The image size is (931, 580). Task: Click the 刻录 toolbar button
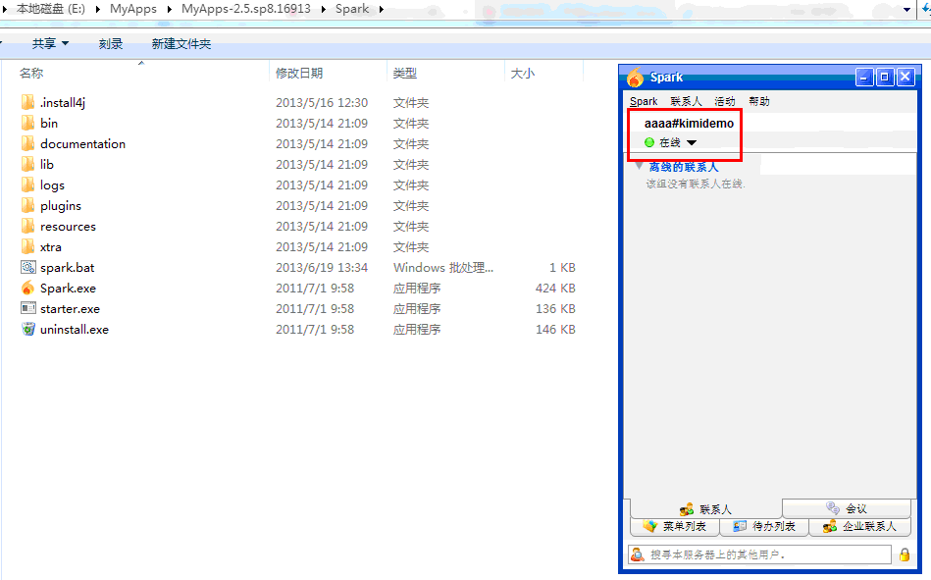pyautogui.click(x=111, y=43)
